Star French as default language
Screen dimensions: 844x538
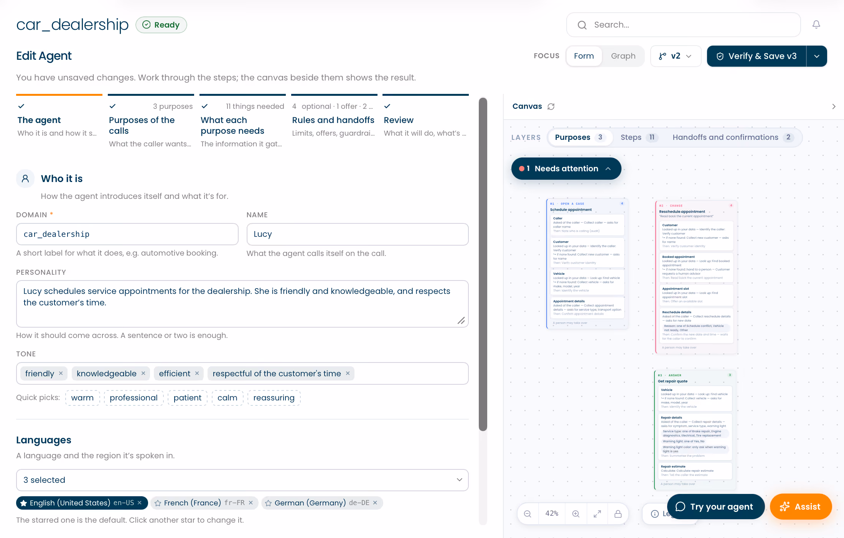158,503
